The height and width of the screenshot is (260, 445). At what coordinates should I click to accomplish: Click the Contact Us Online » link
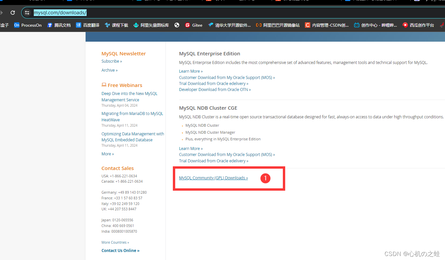[x=120, y=251]
